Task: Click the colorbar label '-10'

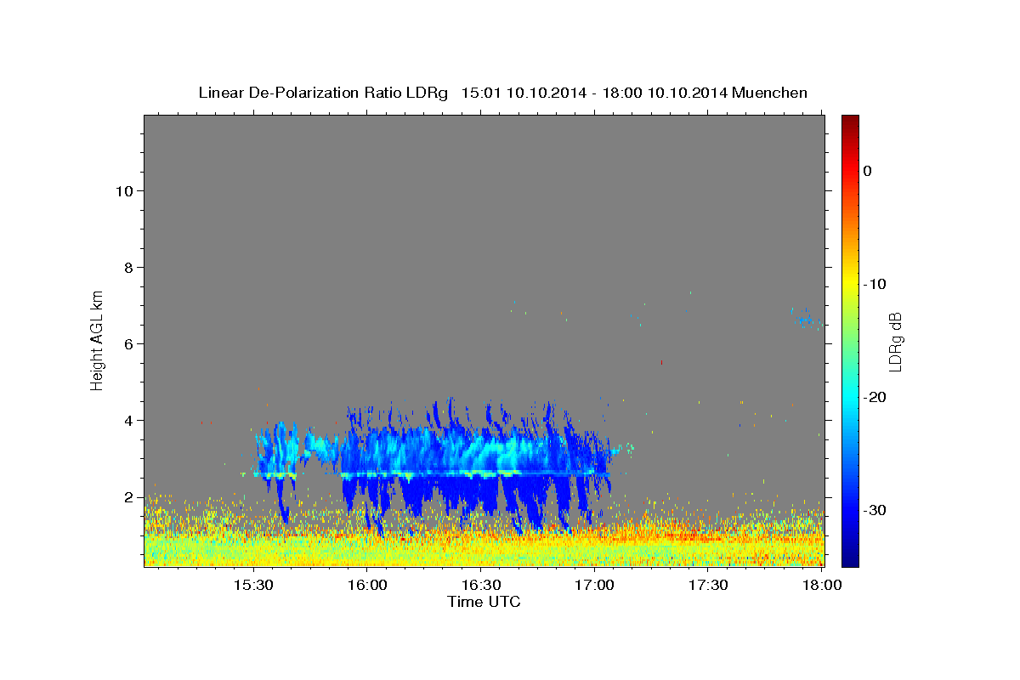Action: click(x=875, y=284)
